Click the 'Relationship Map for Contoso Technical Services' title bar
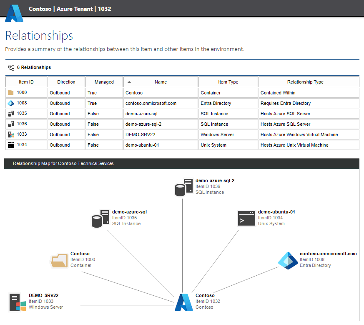The height and width of the screenshot is (325, 364). [181, 164]
